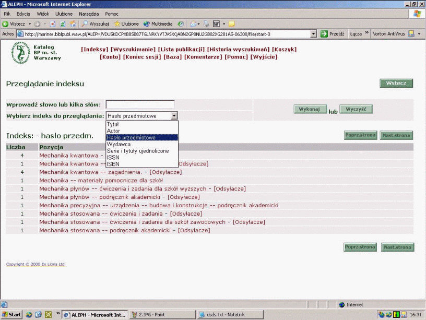Refresh the page with the toolbar icon

click(x=63, y=24)
